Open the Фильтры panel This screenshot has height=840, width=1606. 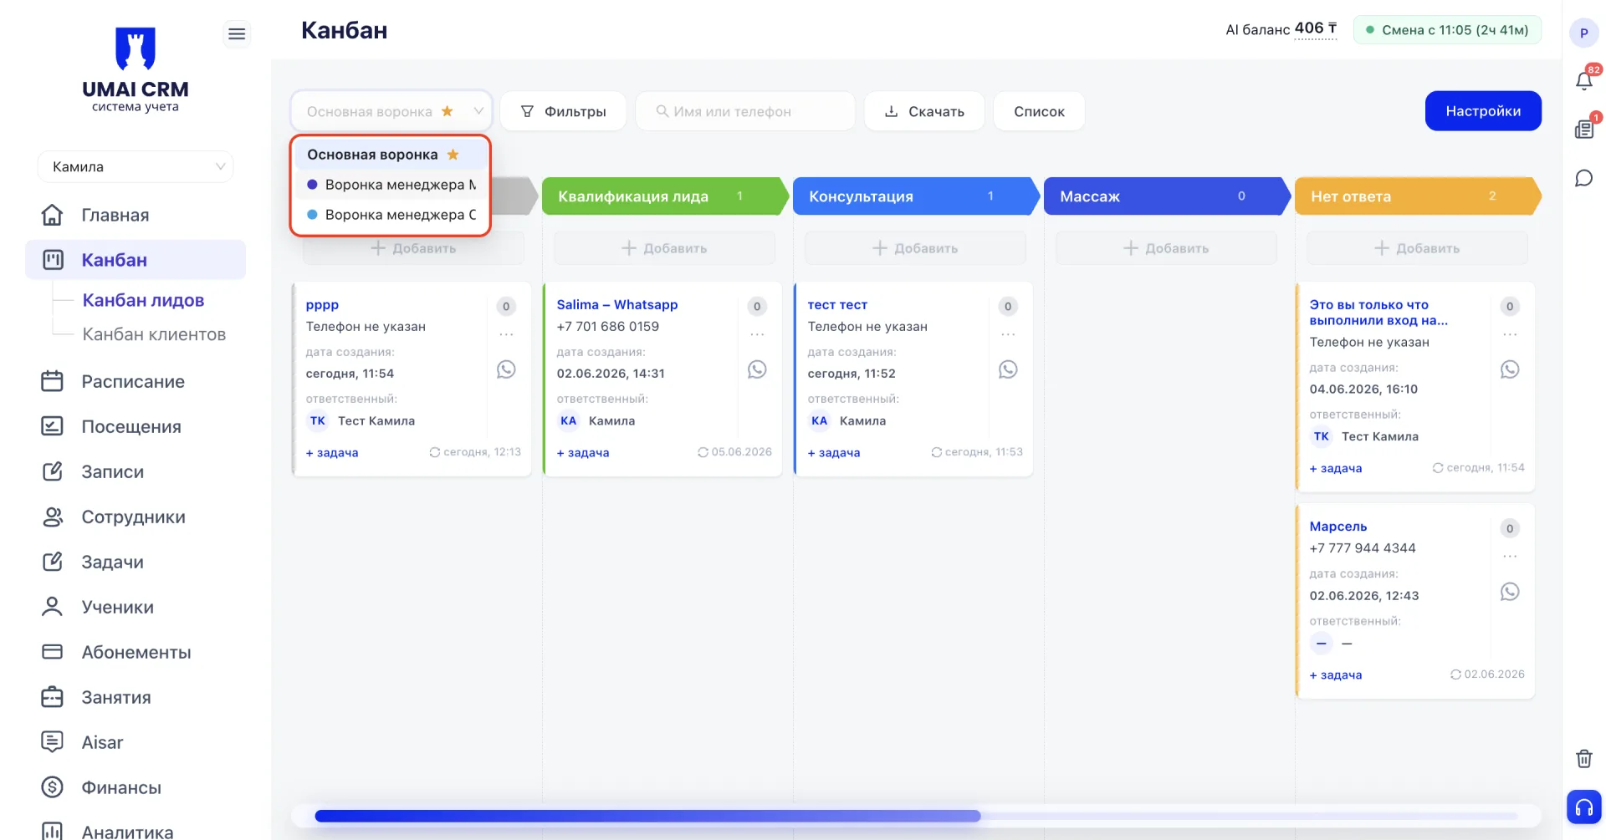(x=563, y=111)
